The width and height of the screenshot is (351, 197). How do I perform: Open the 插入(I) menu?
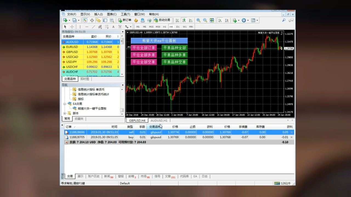[x=98, y=14]
